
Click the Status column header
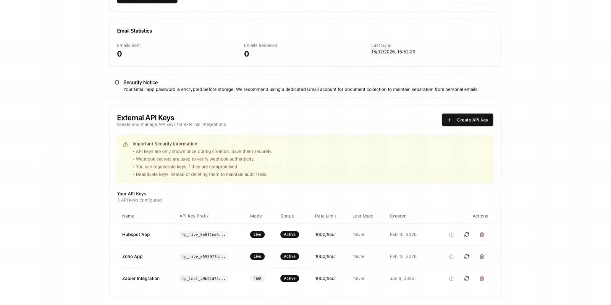287,216
